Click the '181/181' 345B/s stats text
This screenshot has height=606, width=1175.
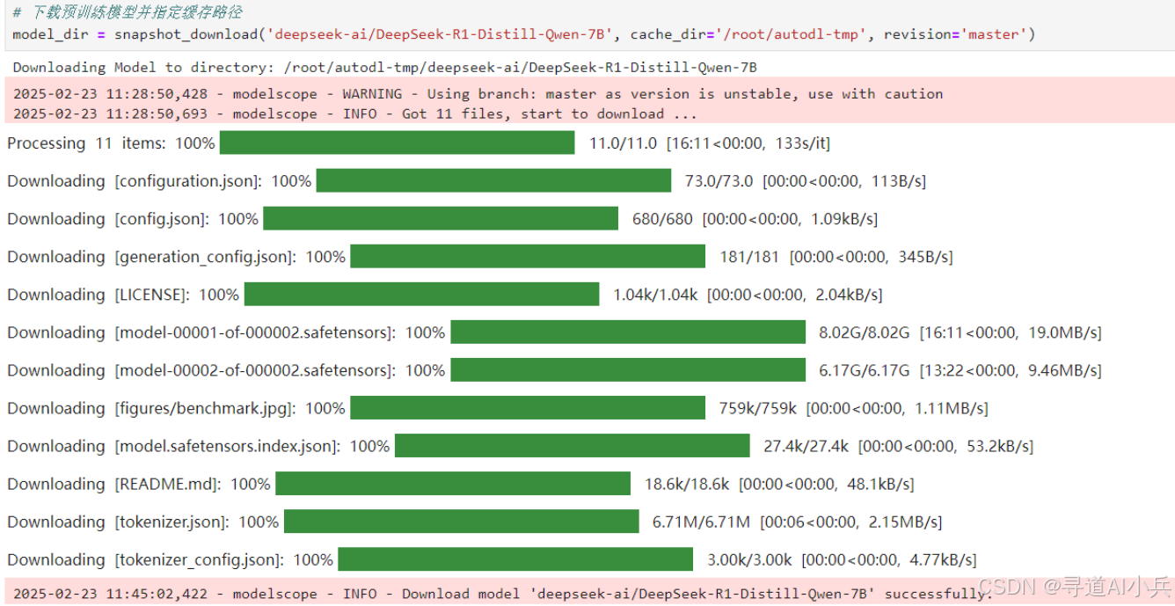click(836, 257)
